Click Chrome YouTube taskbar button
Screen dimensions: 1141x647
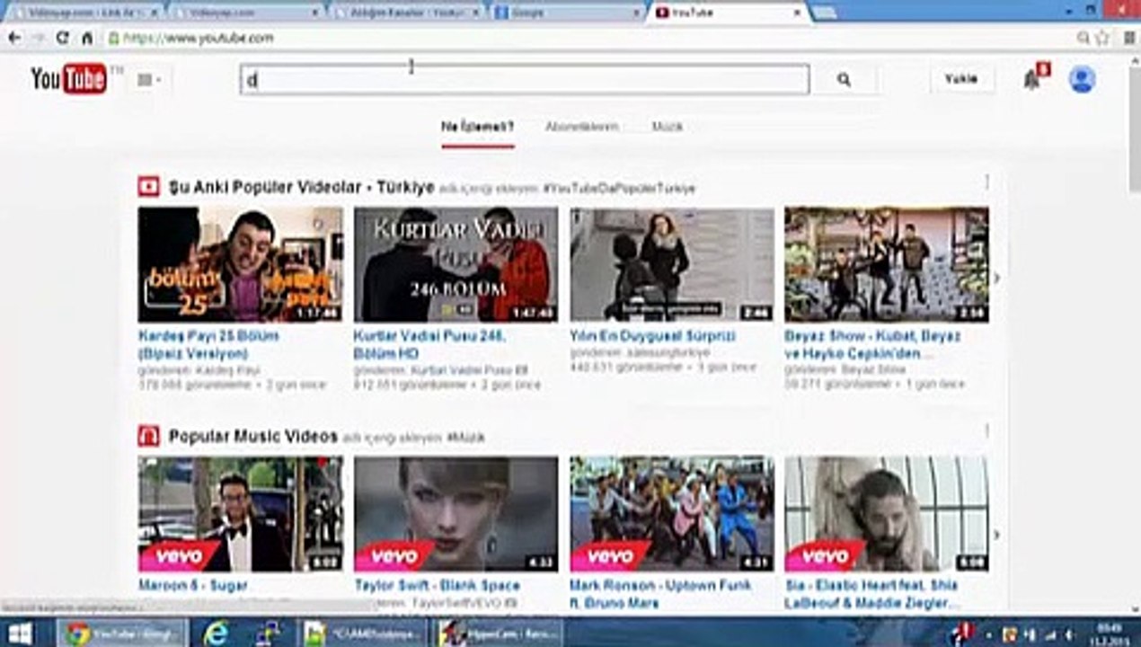122,634
